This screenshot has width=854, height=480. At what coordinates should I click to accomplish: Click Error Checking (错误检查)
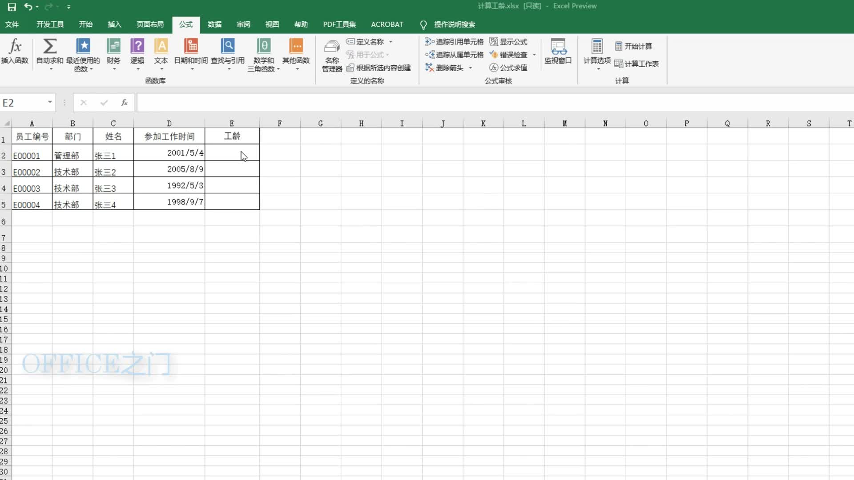point(508,55)
